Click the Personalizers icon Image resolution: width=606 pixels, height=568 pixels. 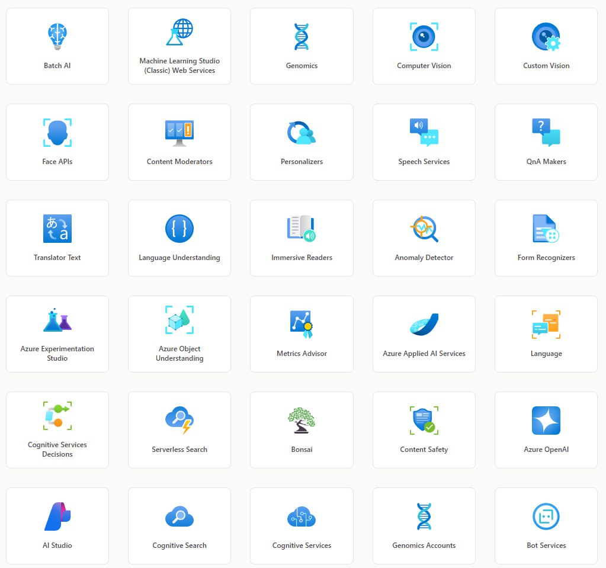(302, 133)
